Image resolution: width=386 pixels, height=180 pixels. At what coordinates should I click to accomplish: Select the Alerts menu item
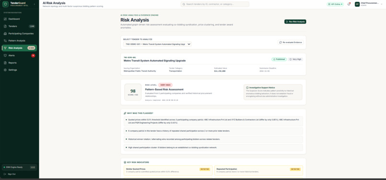19,55
